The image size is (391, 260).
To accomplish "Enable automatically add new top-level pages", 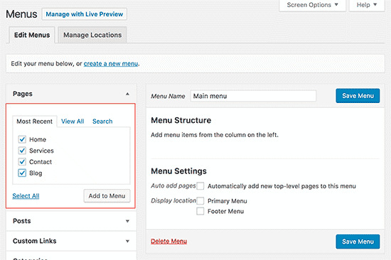I will 200,186.
